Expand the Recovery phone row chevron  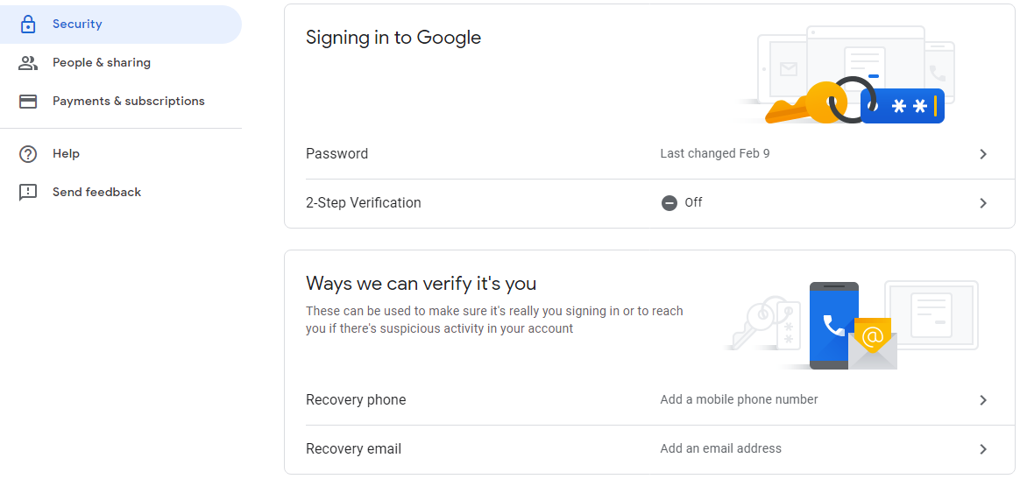click(x=983, y=400)
